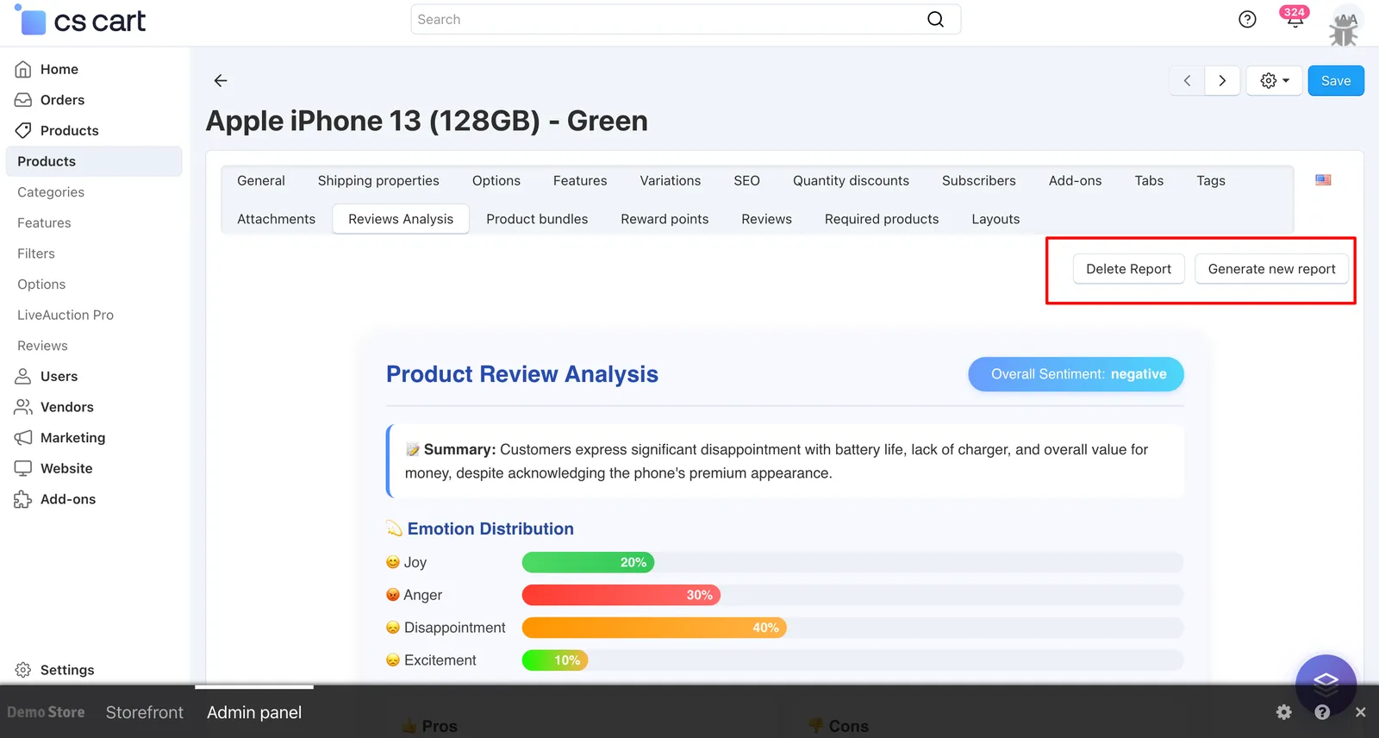
Task: Focus the Search input field
Action: (685, 19)
